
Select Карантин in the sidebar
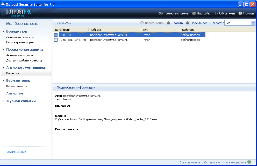(x=26, y=73)
